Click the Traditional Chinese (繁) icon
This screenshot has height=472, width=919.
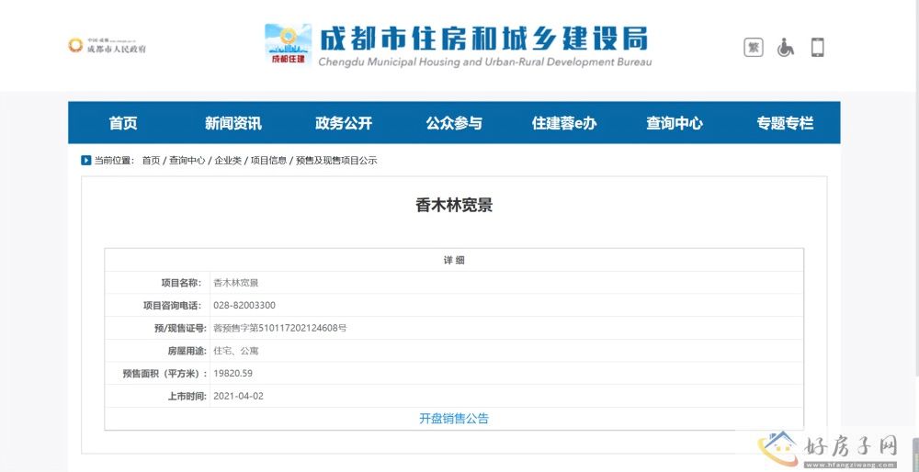coord(754,47)
